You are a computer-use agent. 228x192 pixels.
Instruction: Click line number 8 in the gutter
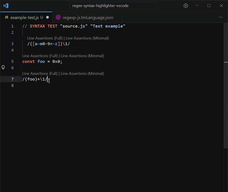pos(12,85)
